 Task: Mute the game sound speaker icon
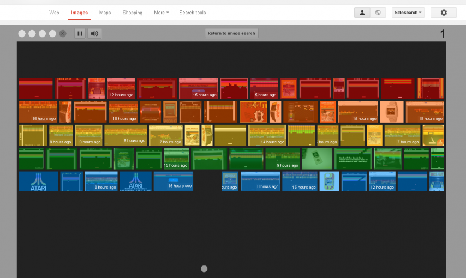coord(94,33)
